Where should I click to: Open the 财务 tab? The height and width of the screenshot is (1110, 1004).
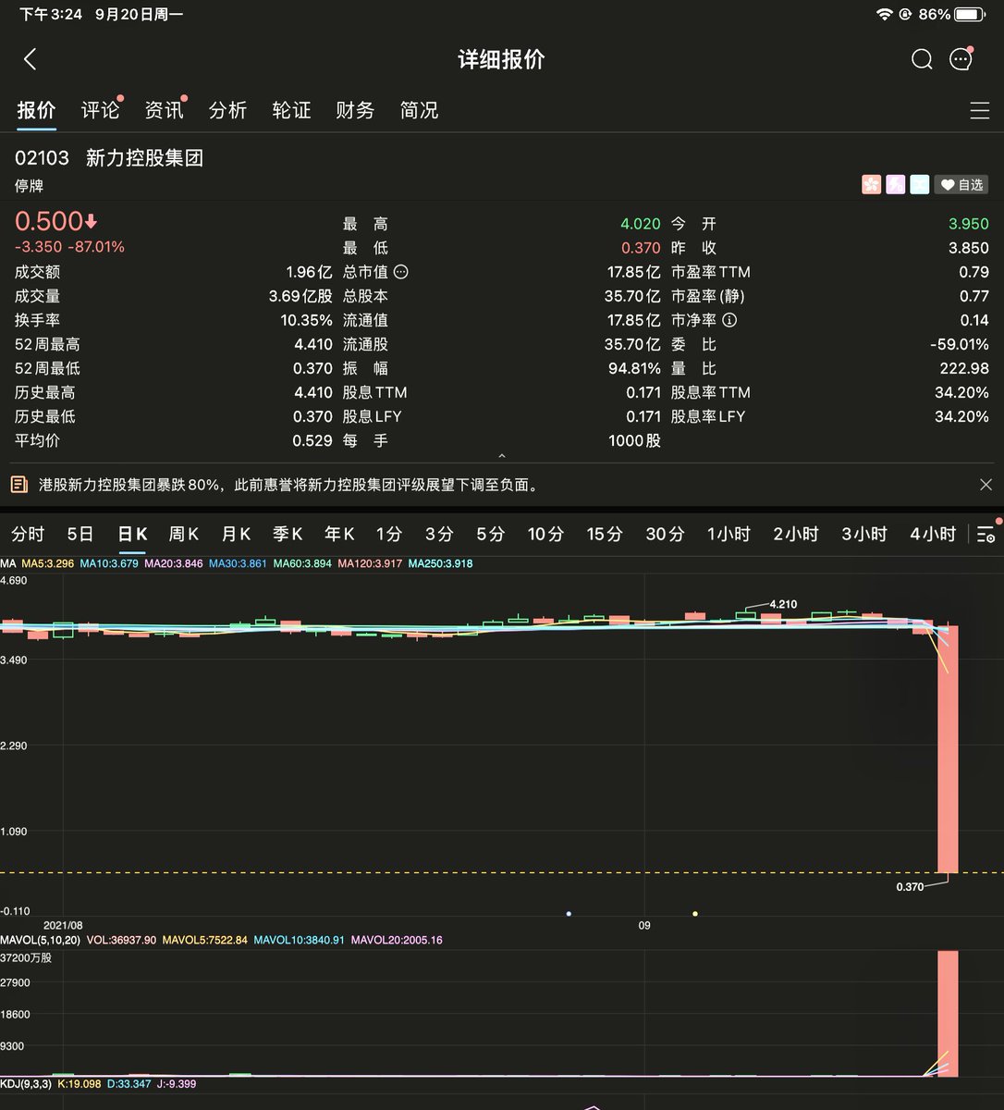click(x=355, y=110)
